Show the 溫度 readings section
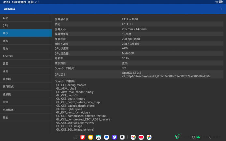Viewport: 226px width, 141px height. [x=26, y=71]
